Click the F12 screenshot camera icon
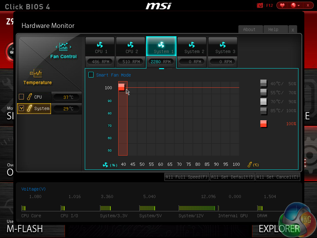The height and width of the screenshot is (238, 317). click(x=260, y=5)
